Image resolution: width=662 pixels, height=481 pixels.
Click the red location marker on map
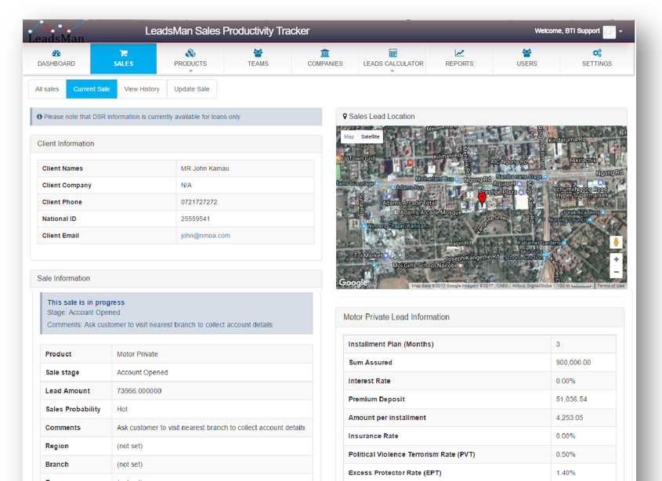point(482,199)
